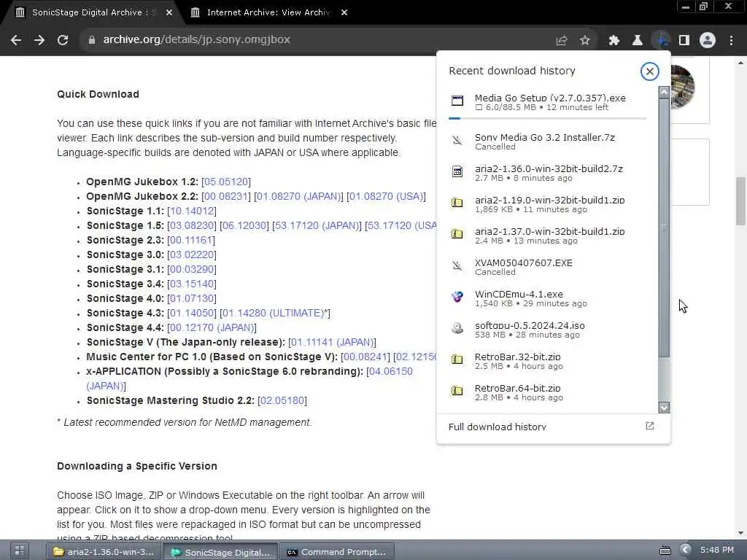The image size is (747, 560).
Task: Open Media Go Setup (v2.7.0.357).exe download
Action: [547, 103]
